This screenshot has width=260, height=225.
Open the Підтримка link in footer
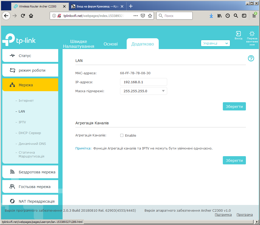223,214
